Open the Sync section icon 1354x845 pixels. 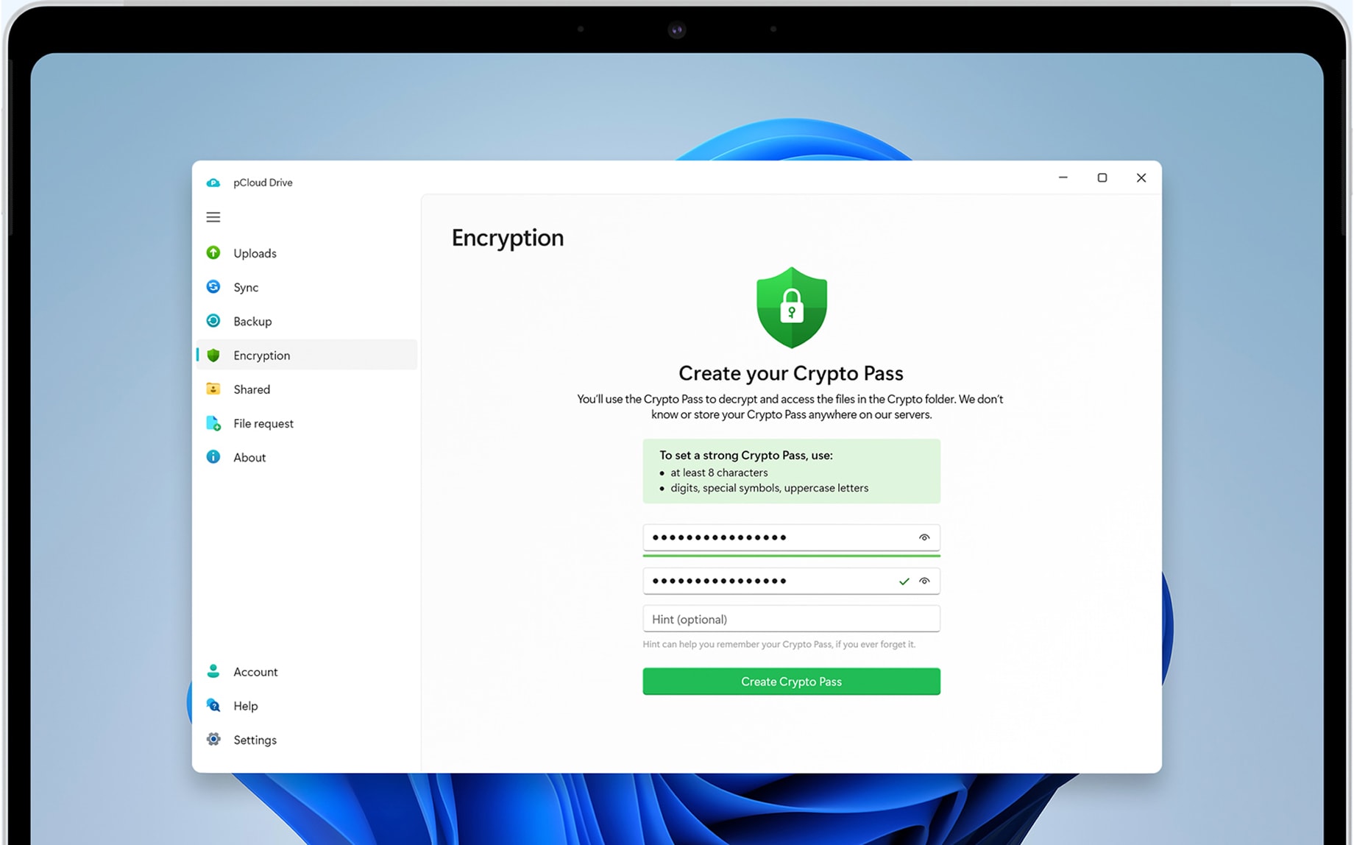click(x=213, y=287)
